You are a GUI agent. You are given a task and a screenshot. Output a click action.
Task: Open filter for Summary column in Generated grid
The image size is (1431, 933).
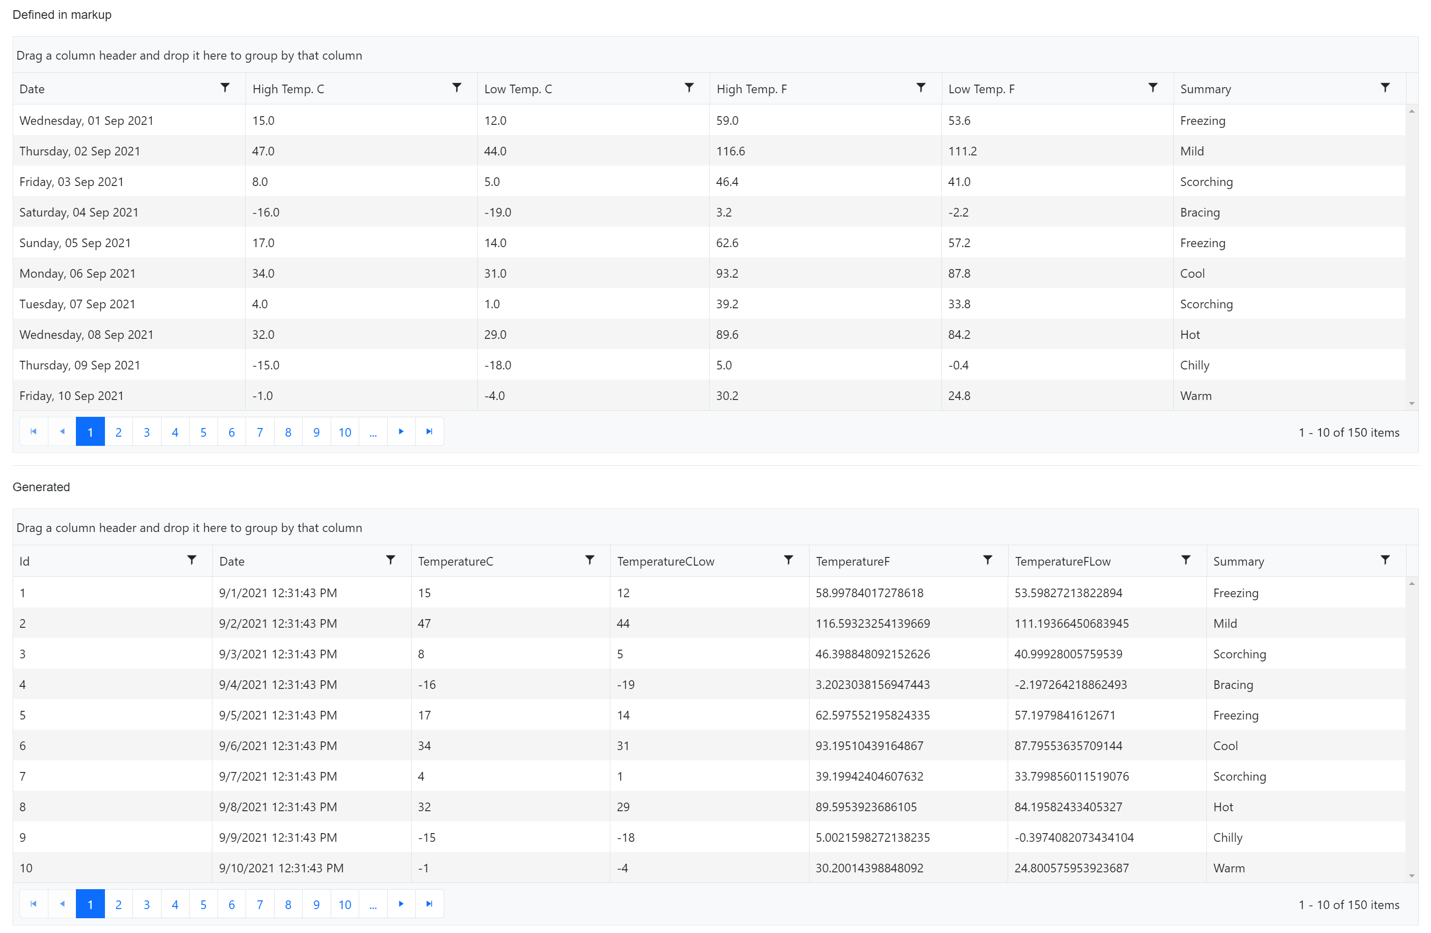1385,561
